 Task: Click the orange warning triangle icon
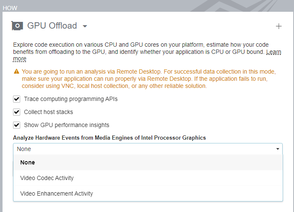16,72
